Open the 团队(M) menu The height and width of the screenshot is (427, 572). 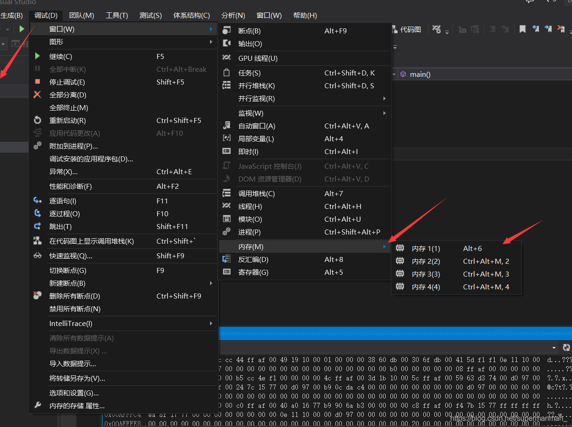(81, 15)
